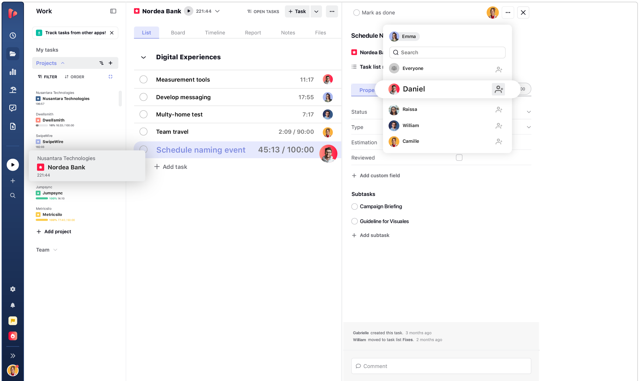Click the OPEN TASKS filter

263,11
